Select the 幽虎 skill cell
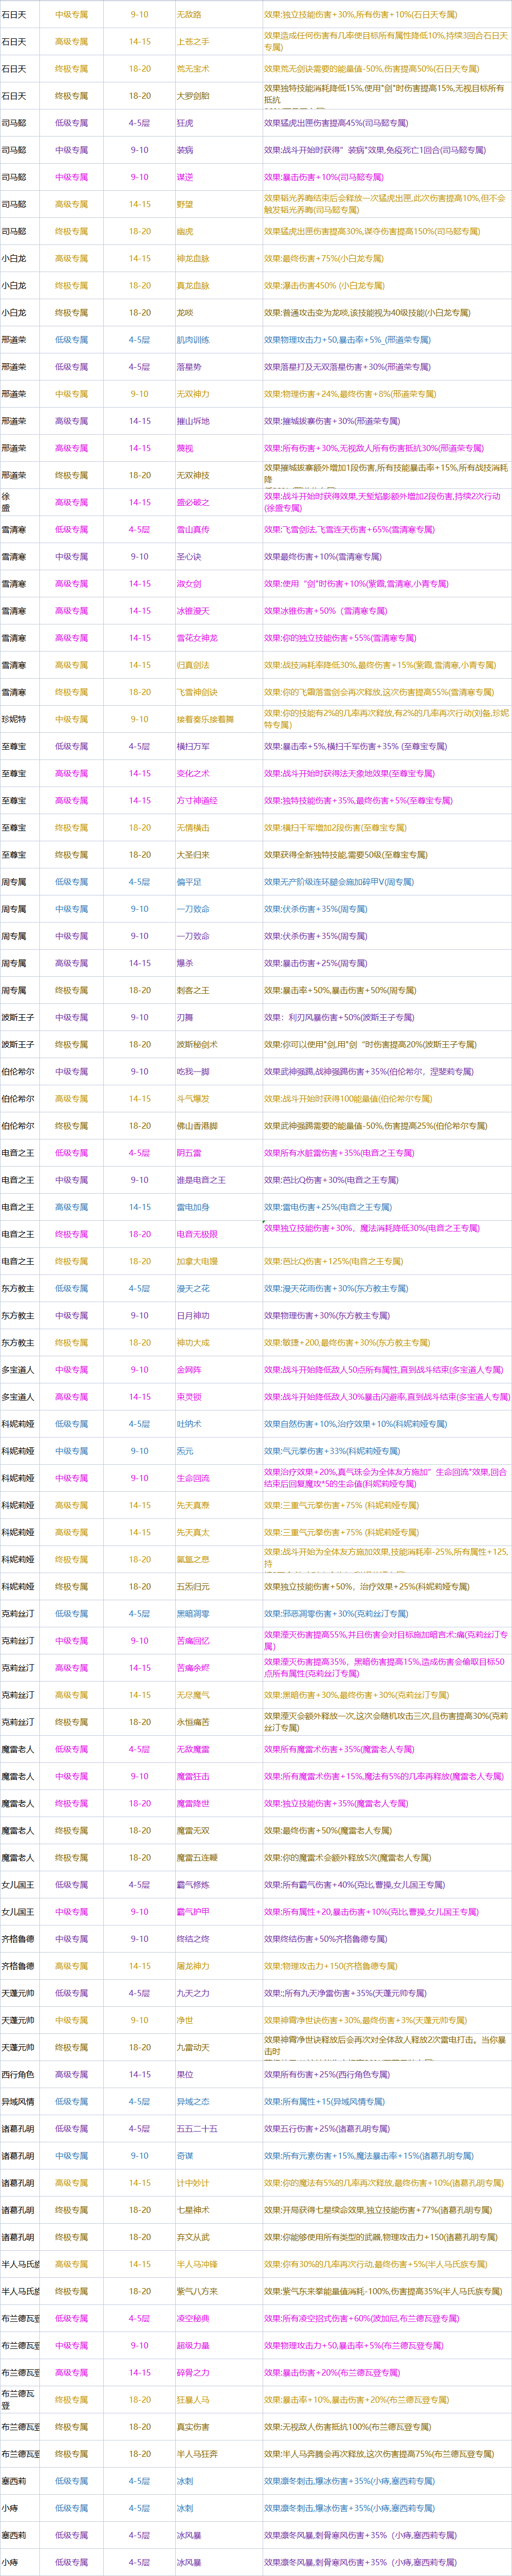This screenshot has height=2576, width=512. click(x=185, y=231)
